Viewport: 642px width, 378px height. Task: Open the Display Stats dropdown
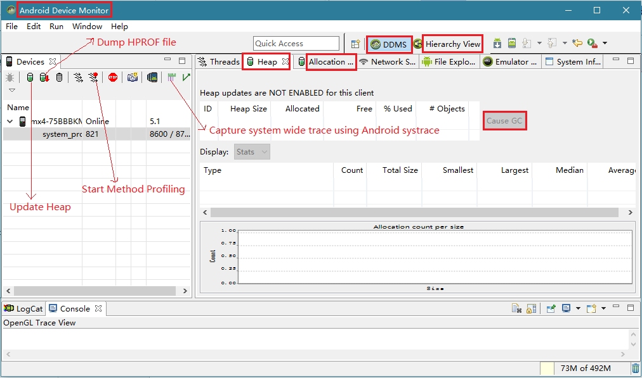coord(252,152)
